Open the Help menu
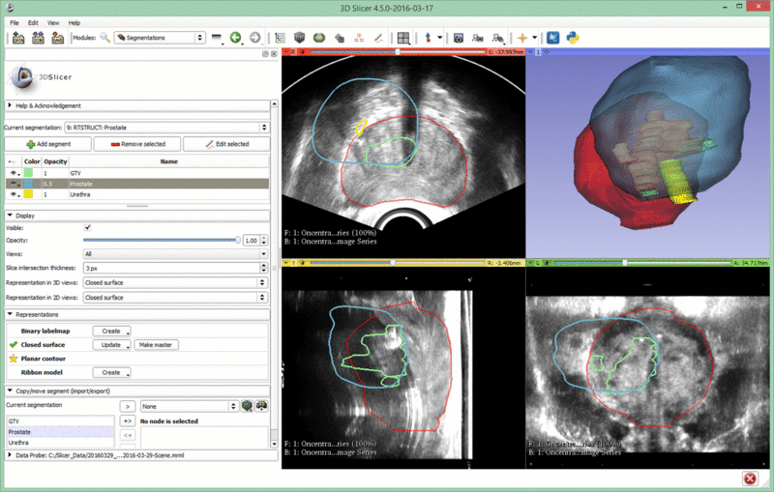The image size is (774, 492). coord(74,22)
